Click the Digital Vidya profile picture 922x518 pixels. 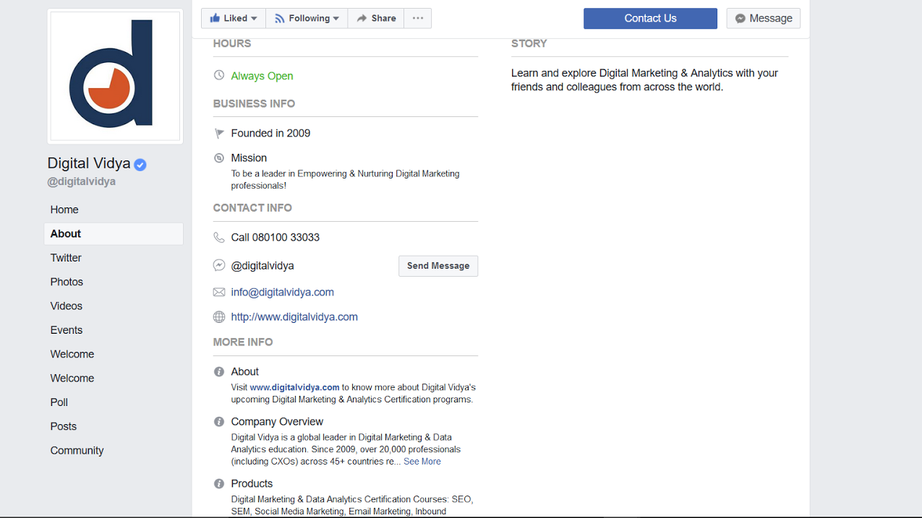point(114,75)
